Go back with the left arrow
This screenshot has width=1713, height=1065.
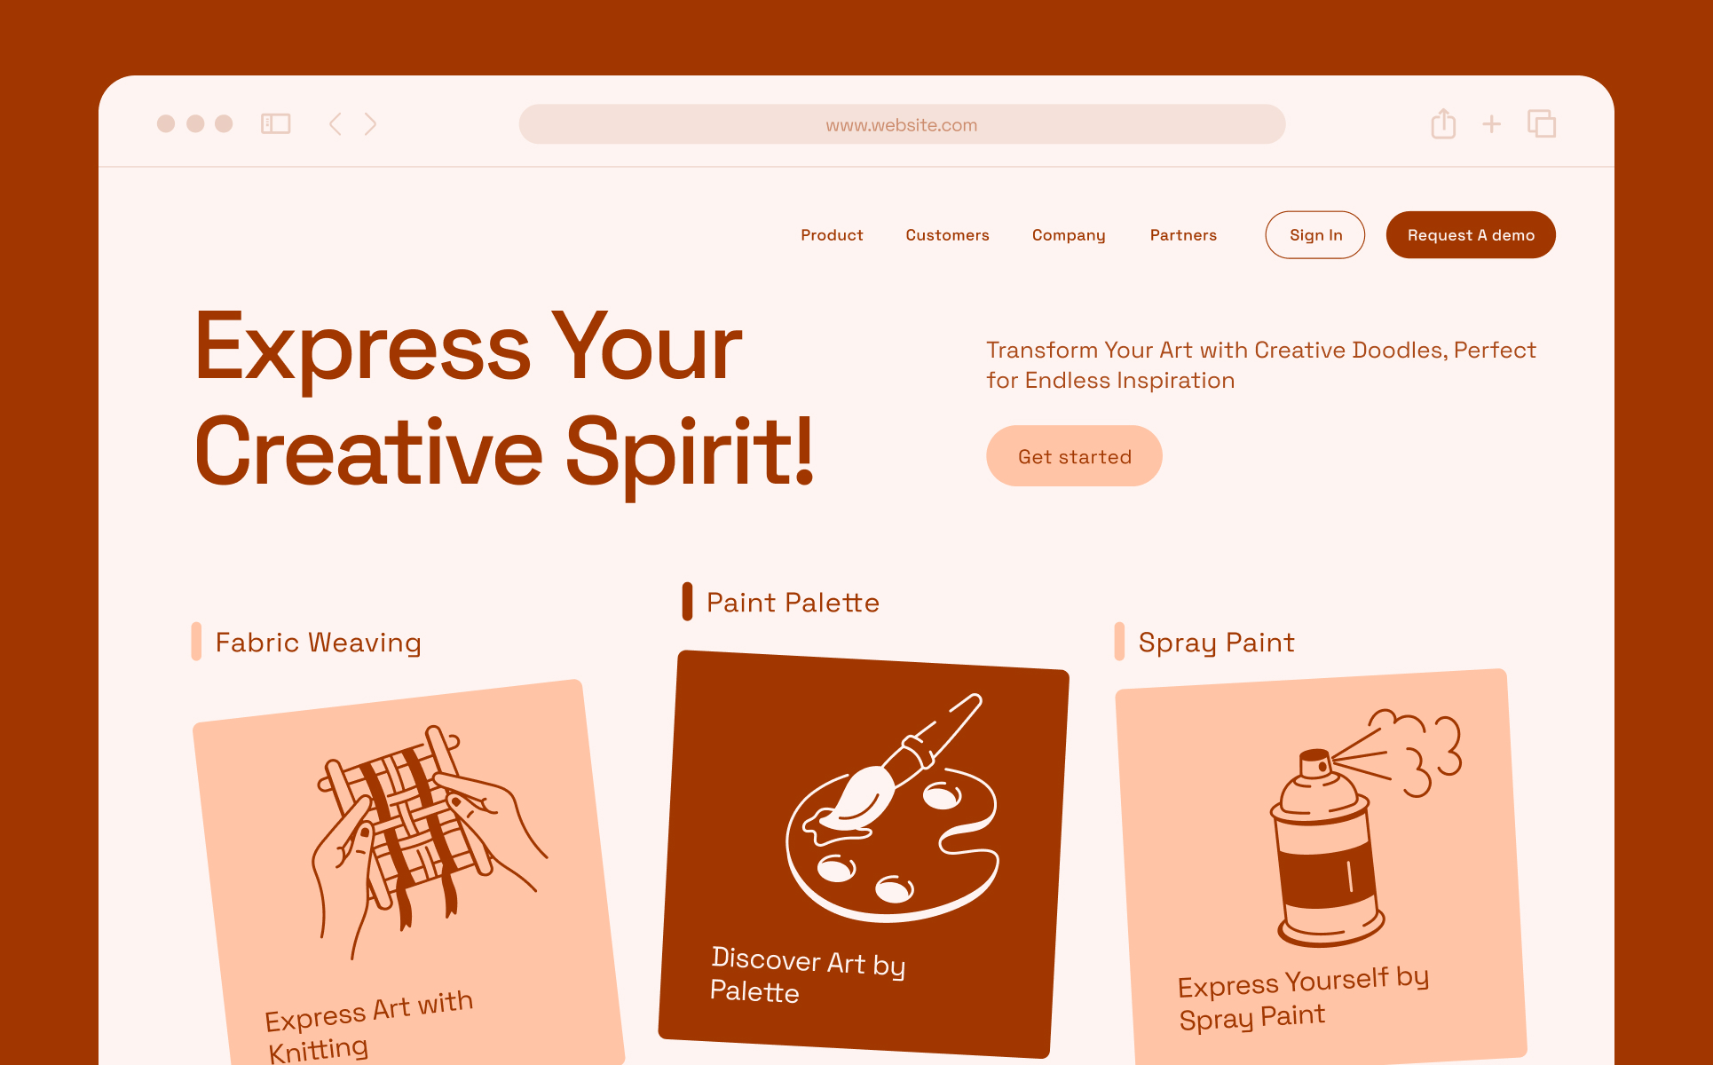(335, 123)
